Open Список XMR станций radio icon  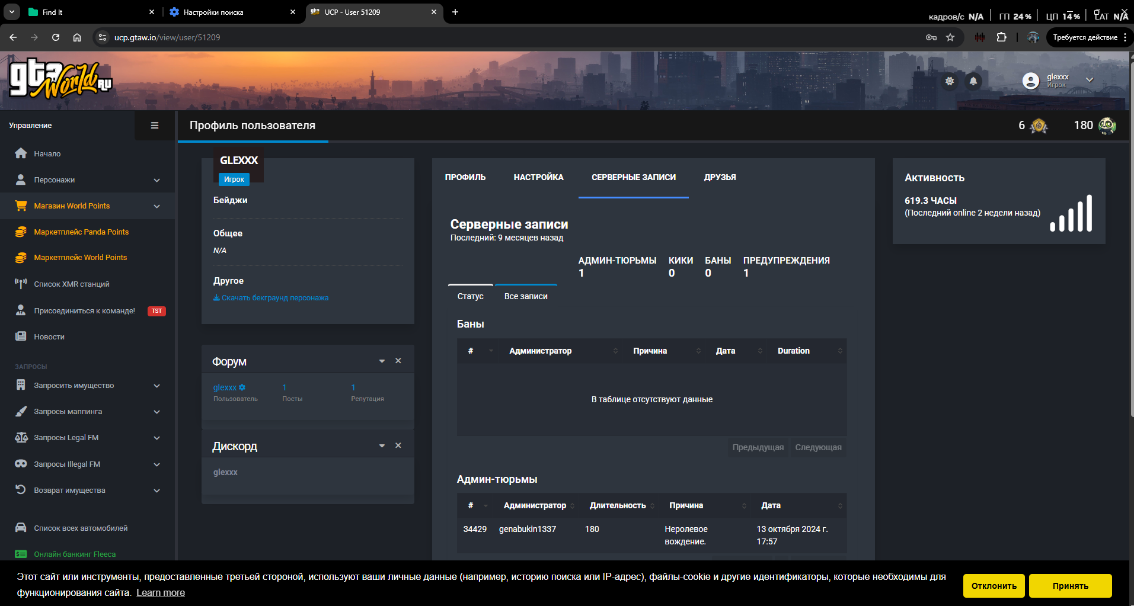click(x=21, y=284)
